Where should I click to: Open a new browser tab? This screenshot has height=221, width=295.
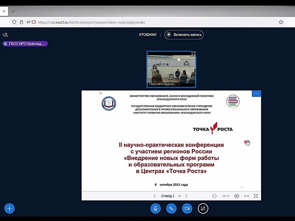14,11
